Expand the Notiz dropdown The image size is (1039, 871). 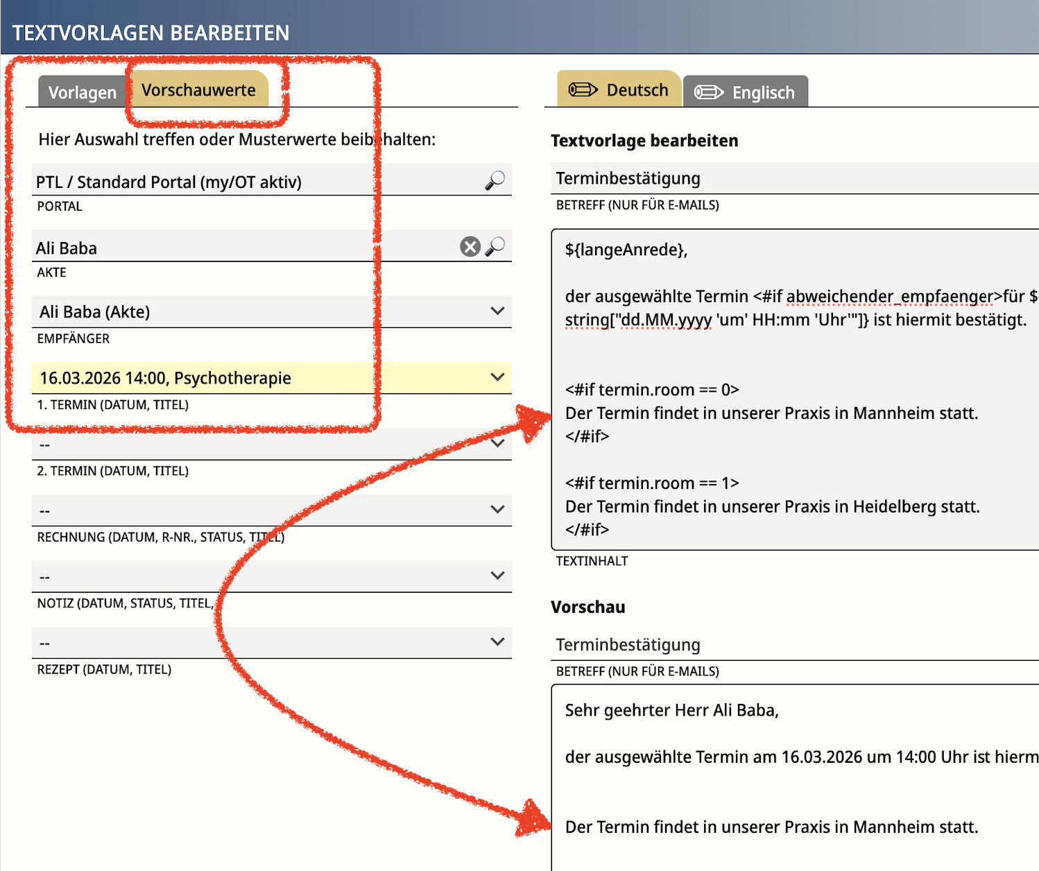(497, 576)
